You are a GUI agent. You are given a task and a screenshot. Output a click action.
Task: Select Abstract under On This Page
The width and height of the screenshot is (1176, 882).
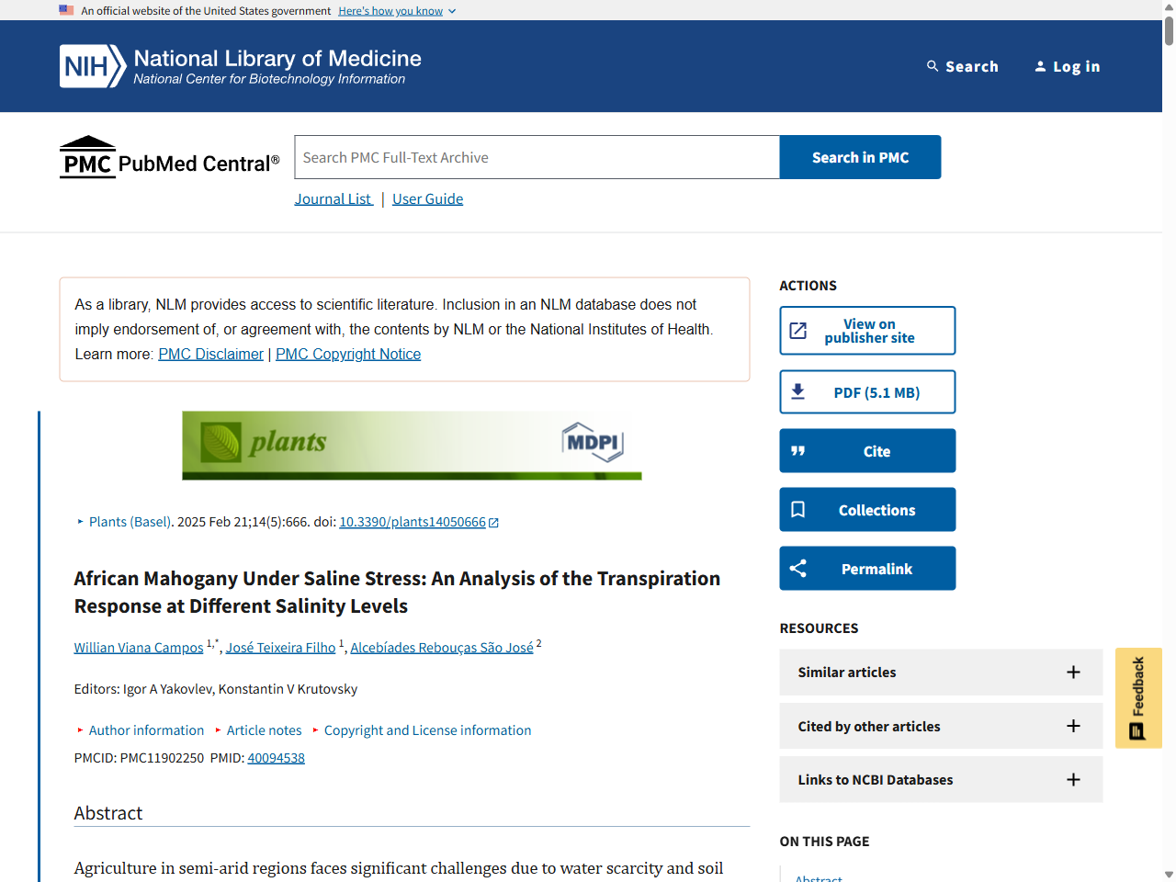(x=818, y=876)
